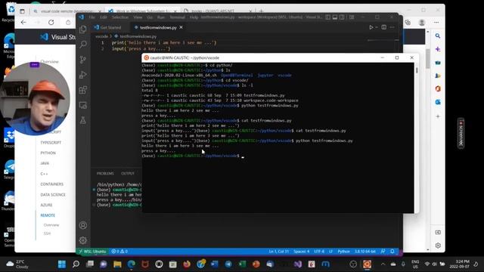The width and height of the screenshot is (484, 272).
Task: Click the vscode breadcrumb folder
Action: tap(101, 36)
